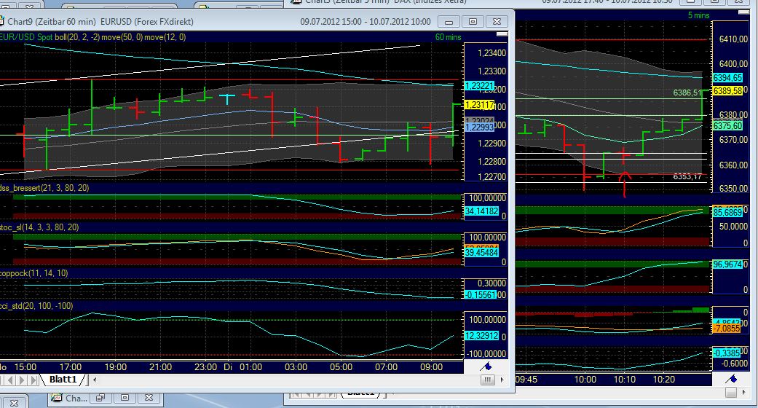Select red arrow marker in DAX chart
758x408 pixels.
[625, 184]
